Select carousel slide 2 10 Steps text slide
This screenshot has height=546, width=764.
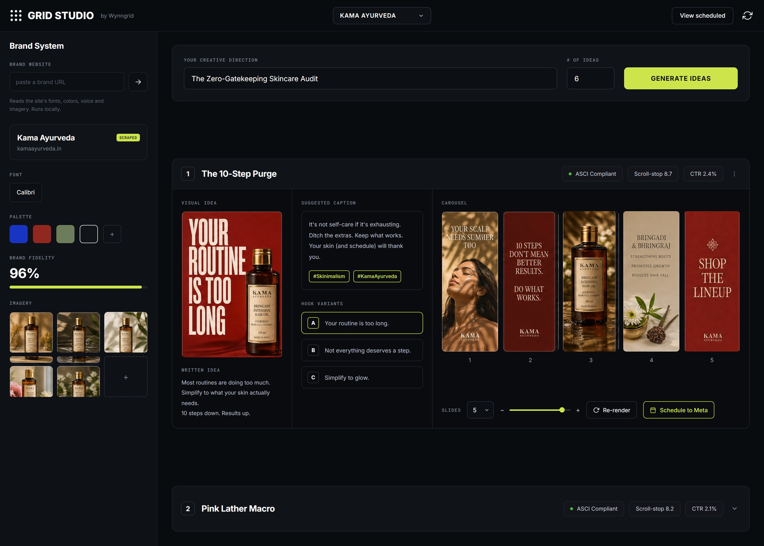529,281
